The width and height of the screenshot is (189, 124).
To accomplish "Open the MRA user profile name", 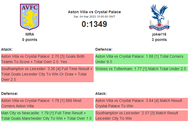I will 30,34.
